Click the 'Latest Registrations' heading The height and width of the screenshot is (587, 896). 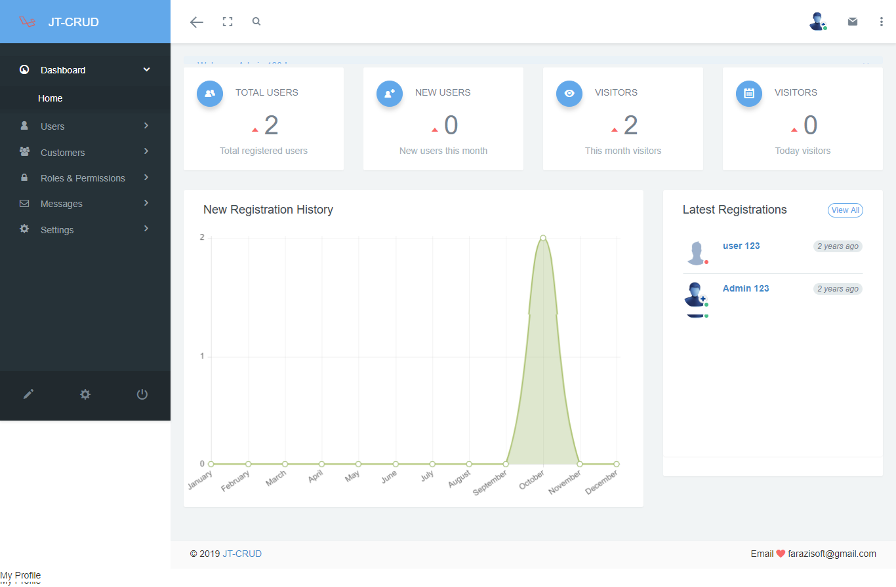[735, 210]
